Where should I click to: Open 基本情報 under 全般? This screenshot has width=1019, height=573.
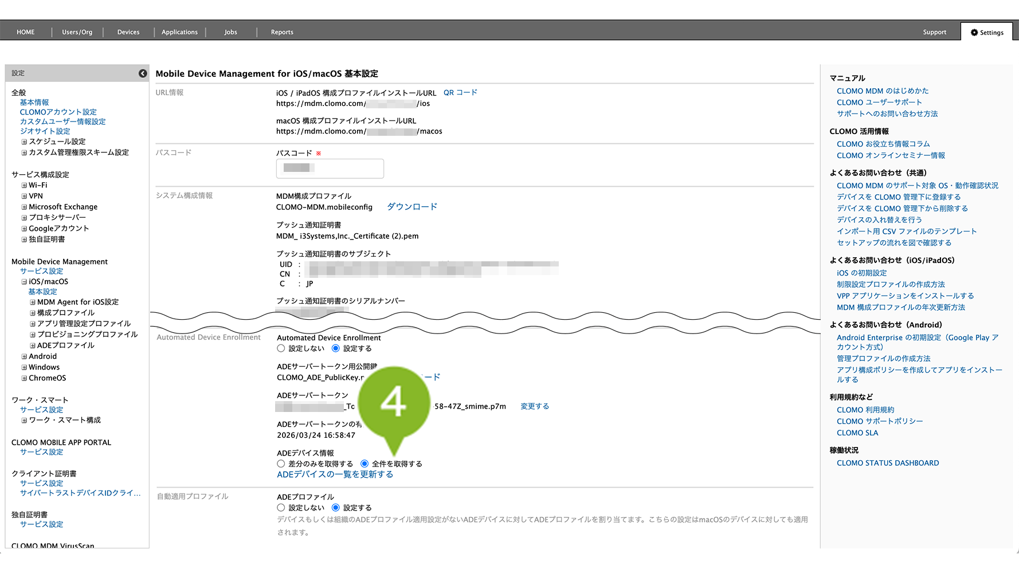point(34,103)
